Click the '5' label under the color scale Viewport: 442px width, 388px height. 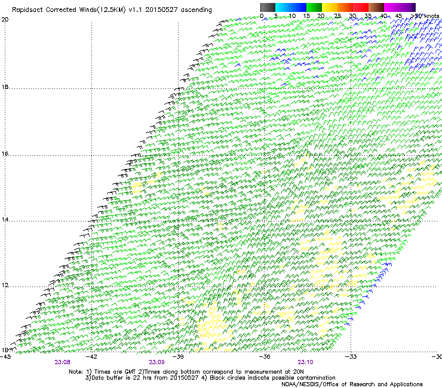[x=276, y=16]
